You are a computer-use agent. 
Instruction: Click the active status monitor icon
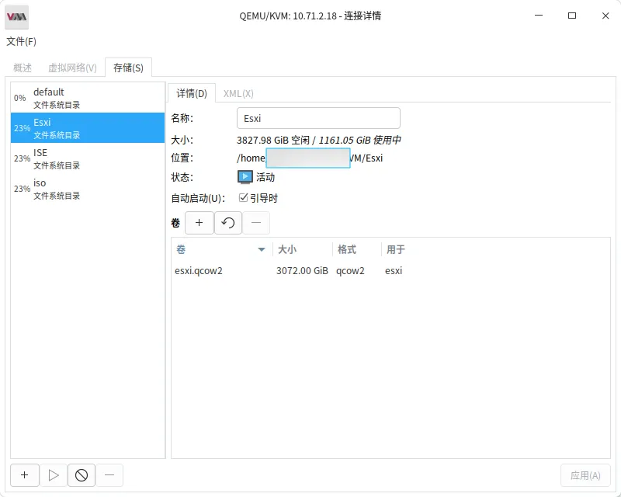click(x=245, y=177)
